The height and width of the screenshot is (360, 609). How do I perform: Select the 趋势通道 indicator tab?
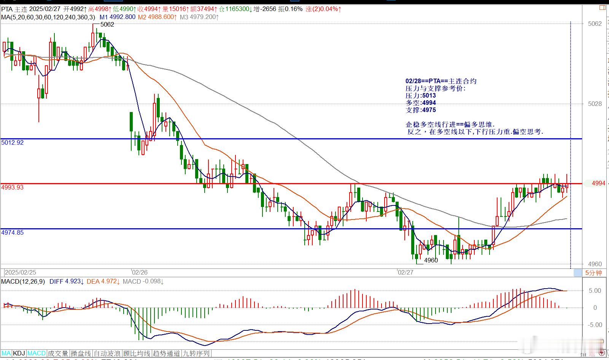pos(166,354)
